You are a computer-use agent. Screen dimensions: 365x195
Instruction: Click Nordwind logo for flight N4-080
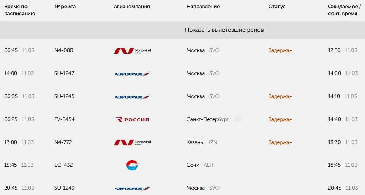coord(132,50)
